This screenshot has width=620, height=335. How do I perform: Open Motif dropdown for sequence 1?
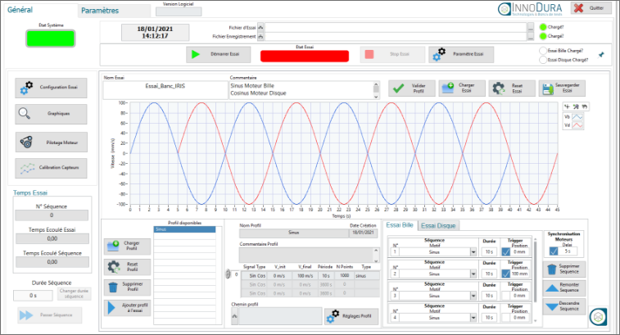[473, 252]
